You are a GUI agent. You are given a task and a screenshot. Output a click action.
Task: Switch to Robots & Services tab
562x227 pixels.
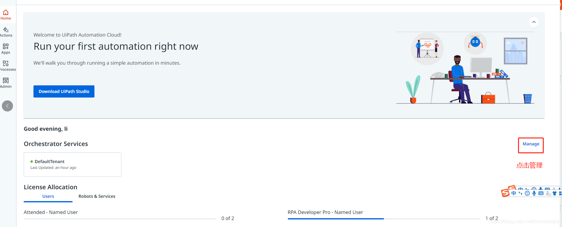click(97, 196)
